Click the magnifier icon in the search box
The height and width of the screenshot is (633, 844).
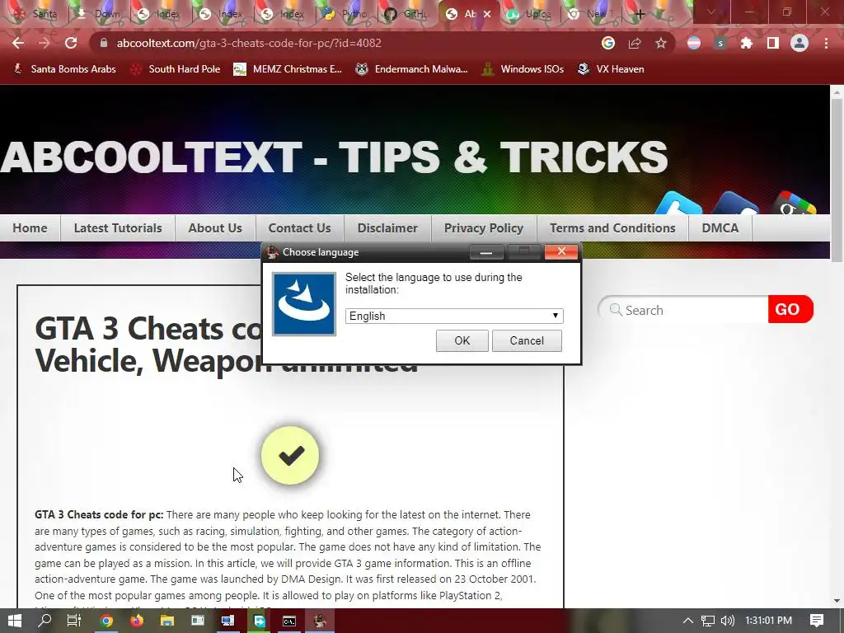coord(615,310)
